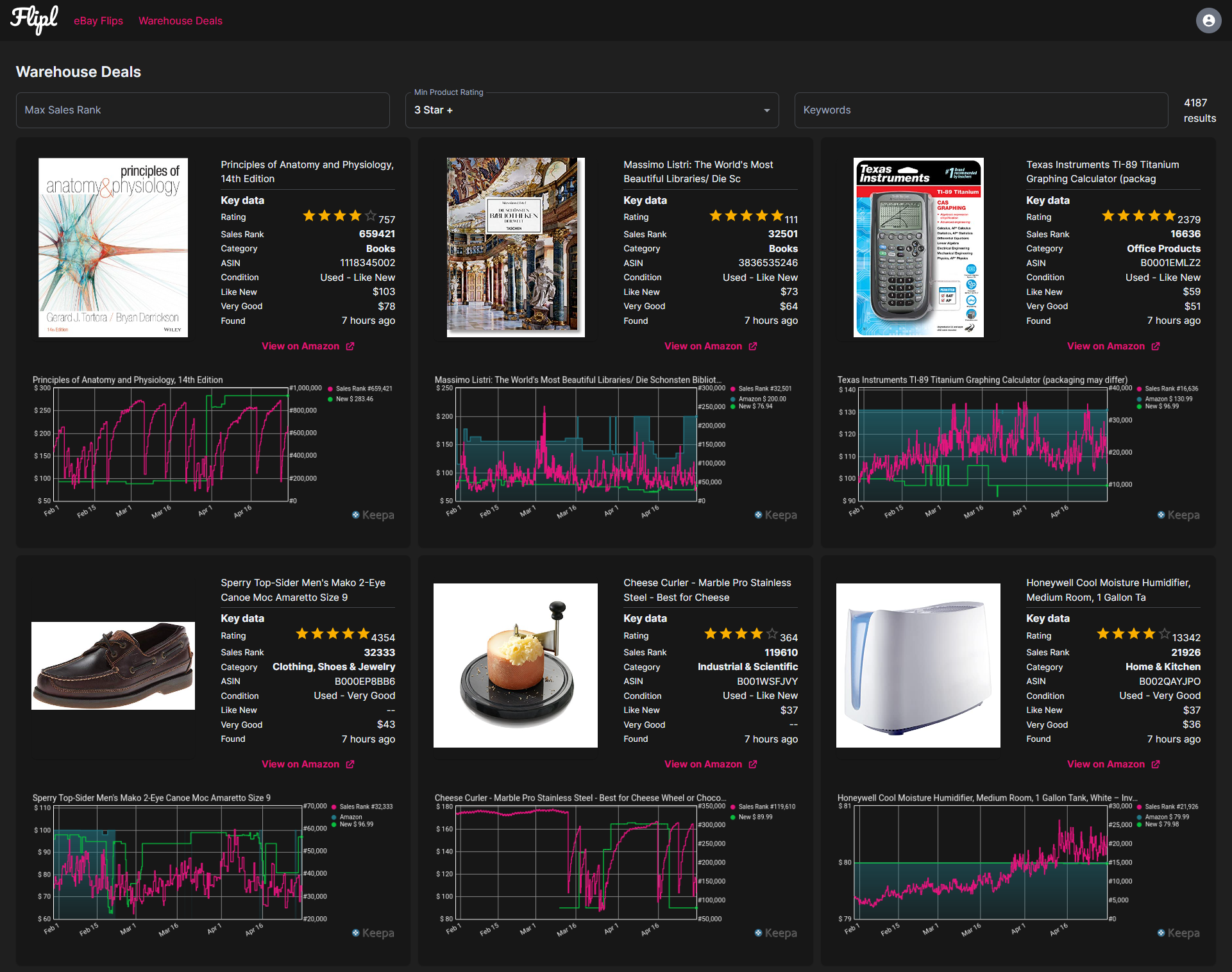Image resolution: width=1232 pixels, height=972 pixels.
Task: Click Amazon $200.00 legend dot
Action: [733, 399]
